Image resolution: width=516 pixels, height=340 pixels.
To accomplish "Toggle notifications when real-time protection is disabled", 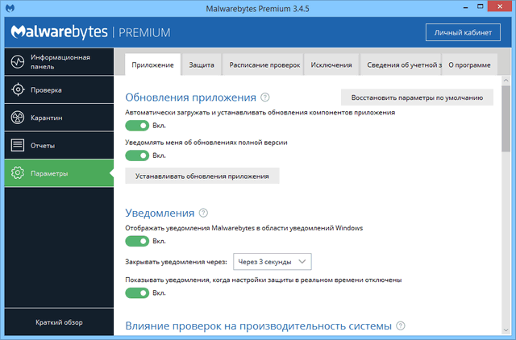I will tap(137, 292).
